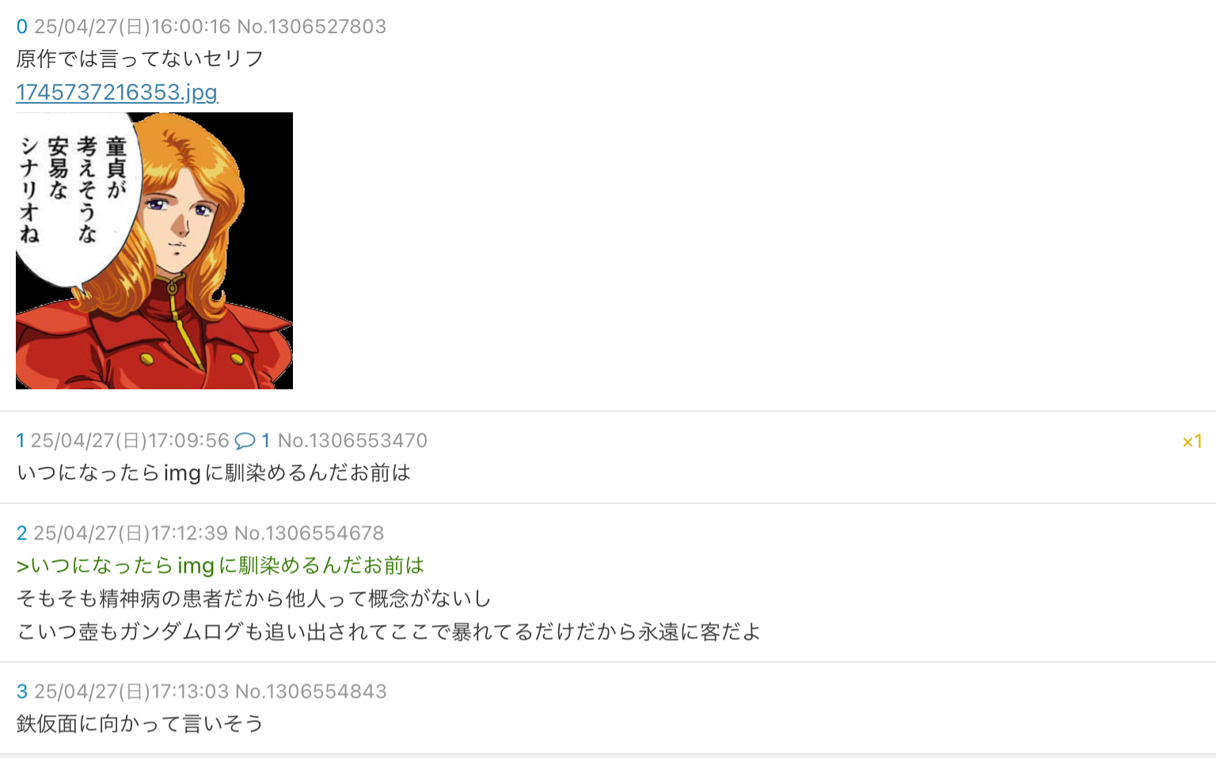Click the green quoted text in post 2

pyautogui.click(x=220, y=566)
